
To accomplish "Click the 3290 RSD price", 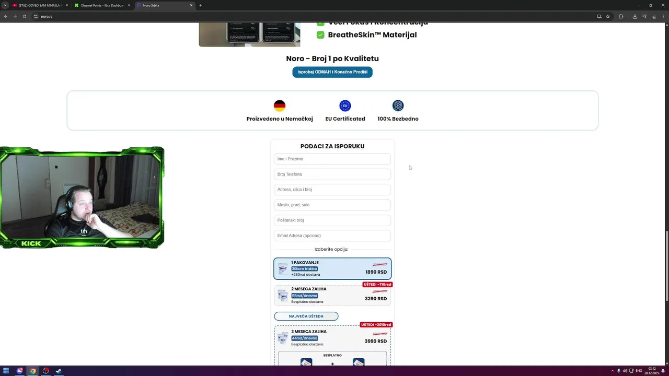I will pyautogui.click(x=376, y=299).
